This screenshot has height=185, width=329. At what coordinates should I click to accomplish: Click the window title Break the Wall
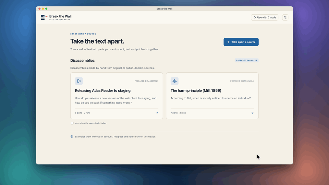tap(164, 9)
